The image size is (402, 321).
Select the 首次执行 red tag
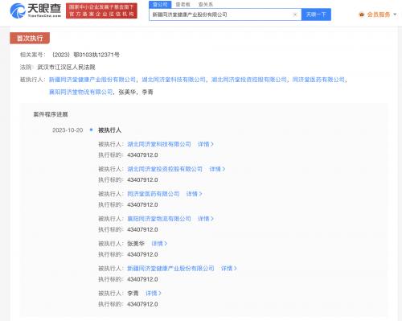30,38
